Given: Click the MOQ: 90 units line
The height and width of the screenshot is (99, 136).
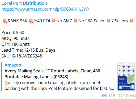Looking at the screenshot, I should pos(15,38).
